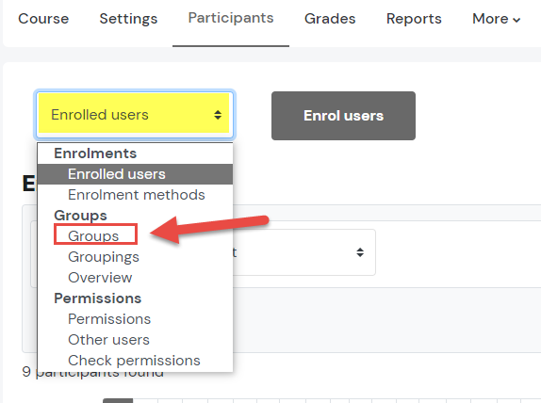Click the Enrol users button
The image size is (541, 403).
[x=343, y=116]
